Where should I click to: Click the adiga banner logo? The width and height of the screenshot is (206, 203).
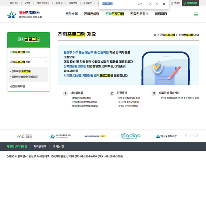131,136
